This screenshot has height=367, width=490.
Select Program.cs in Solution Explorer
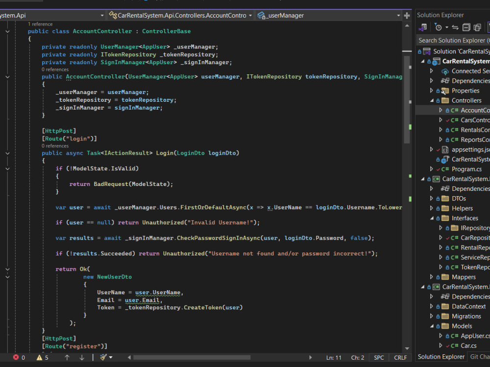[x=466, y=169]
